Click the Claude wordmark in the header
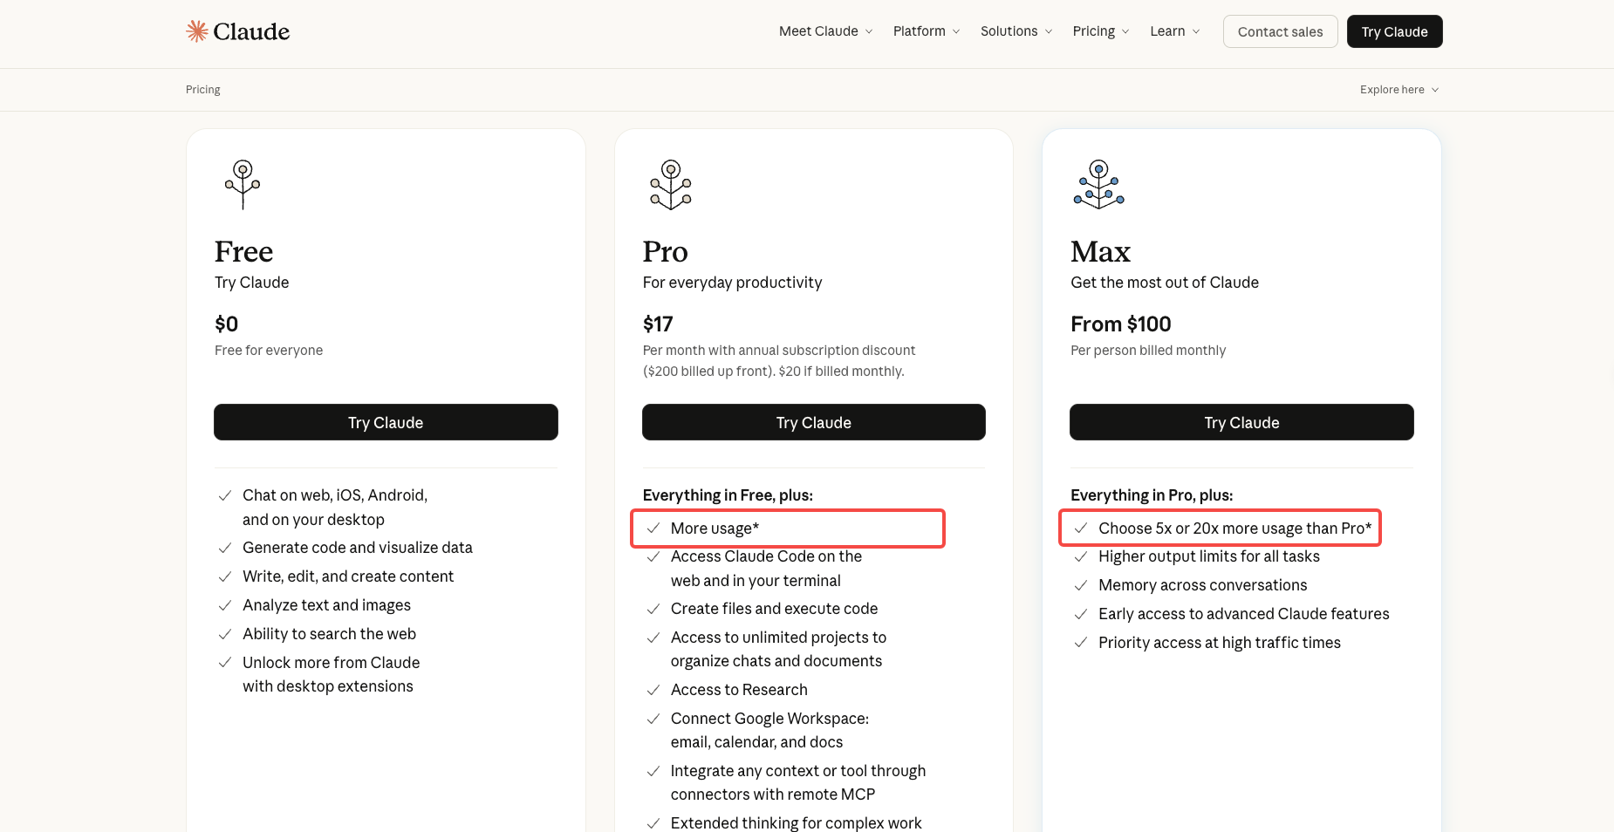 (x=251, y=31)
